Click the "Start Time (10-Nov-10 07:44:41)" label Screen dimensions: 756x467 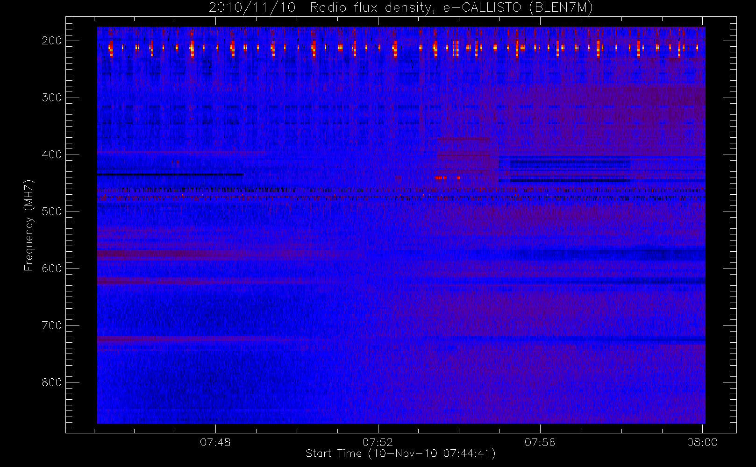point(400,453)
